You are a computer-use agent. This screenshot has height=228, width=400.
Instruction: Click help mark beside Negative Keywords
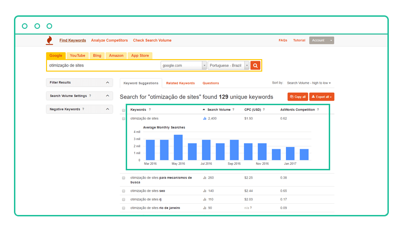pos(83,109)
